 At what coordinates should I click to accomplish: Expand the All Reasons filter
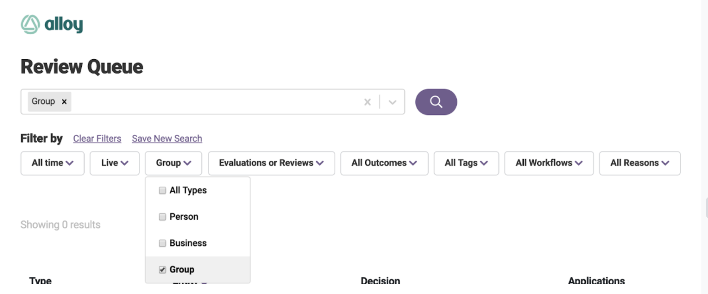(x=639, y=163)
